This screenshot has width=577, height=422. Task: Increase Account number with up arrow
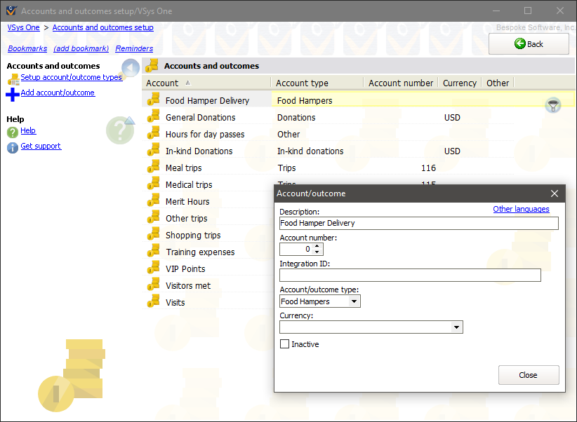point(317,246)
